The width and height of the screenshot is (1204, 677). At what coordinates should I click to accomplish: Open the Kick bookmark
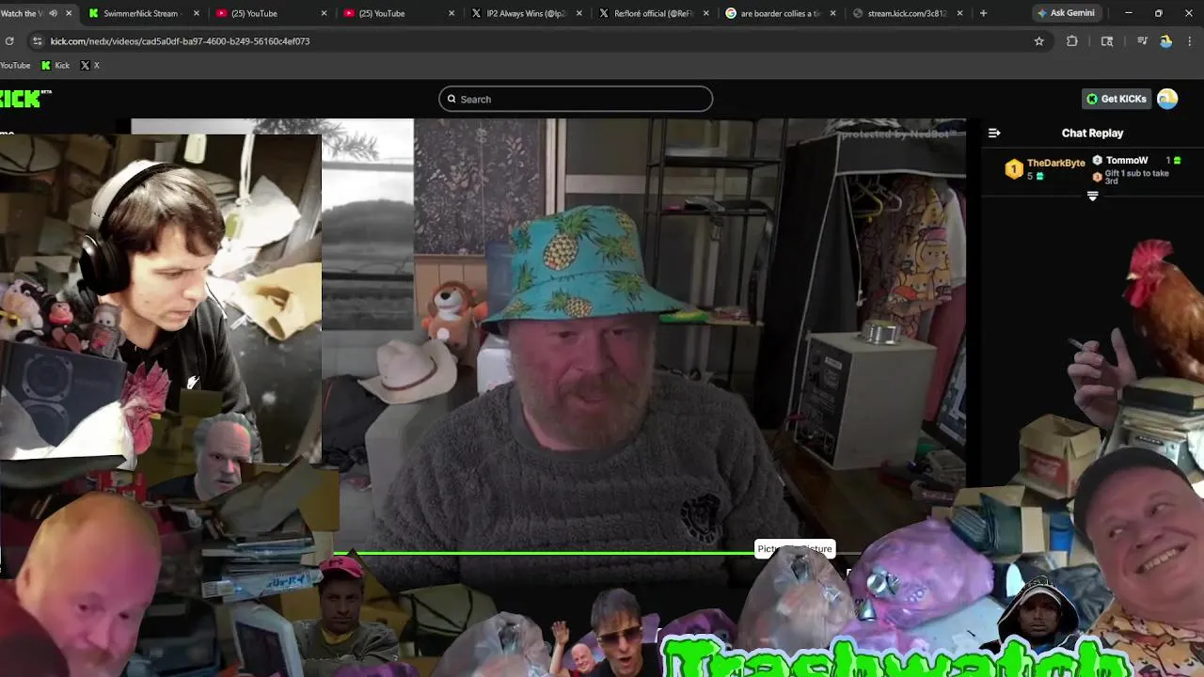(x=55, y=65)
